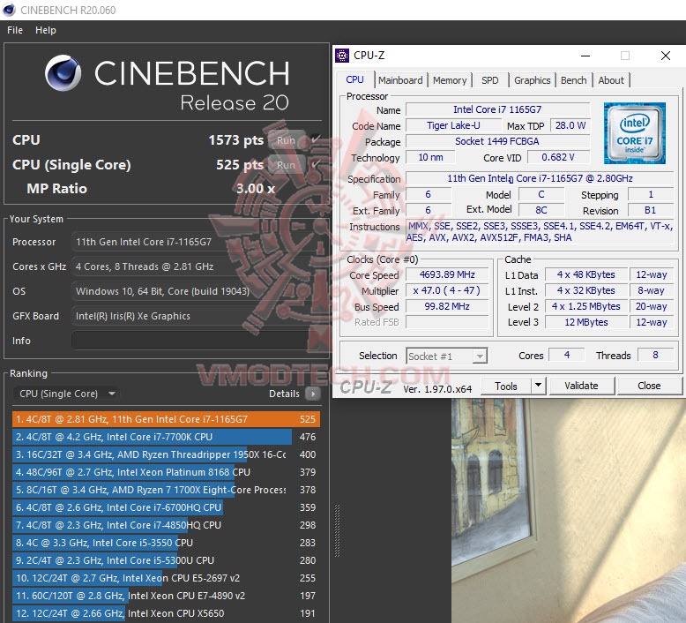Click the Code Name Tiger Lake-U field
Viewport: 686px width, 623px height.
[453, 125]
